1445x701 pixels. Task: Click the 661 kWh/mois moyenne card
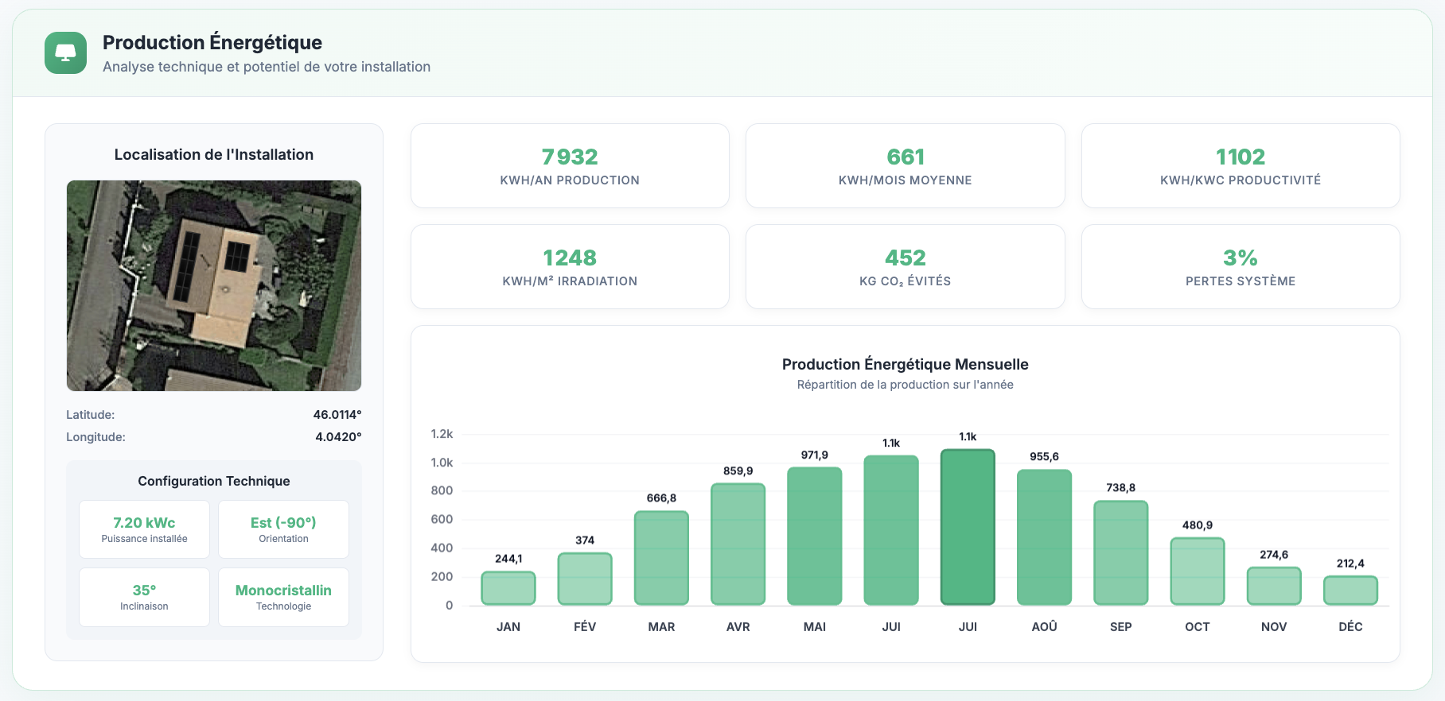point(905,166)
